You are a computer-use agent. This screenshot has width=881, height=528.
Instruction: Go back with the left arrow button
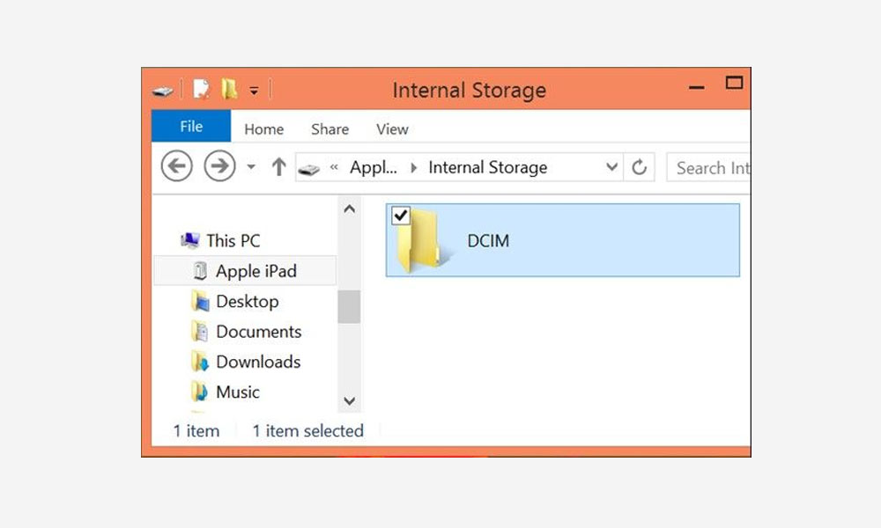coord(177,166)
